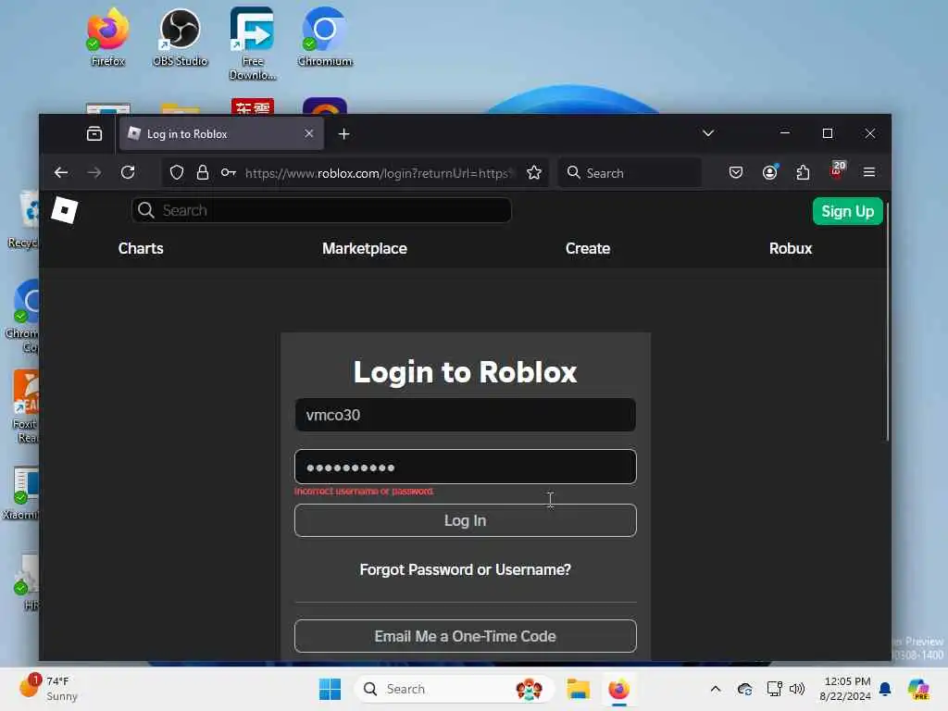Open the volume speaker tray icon

pos(797,689)
